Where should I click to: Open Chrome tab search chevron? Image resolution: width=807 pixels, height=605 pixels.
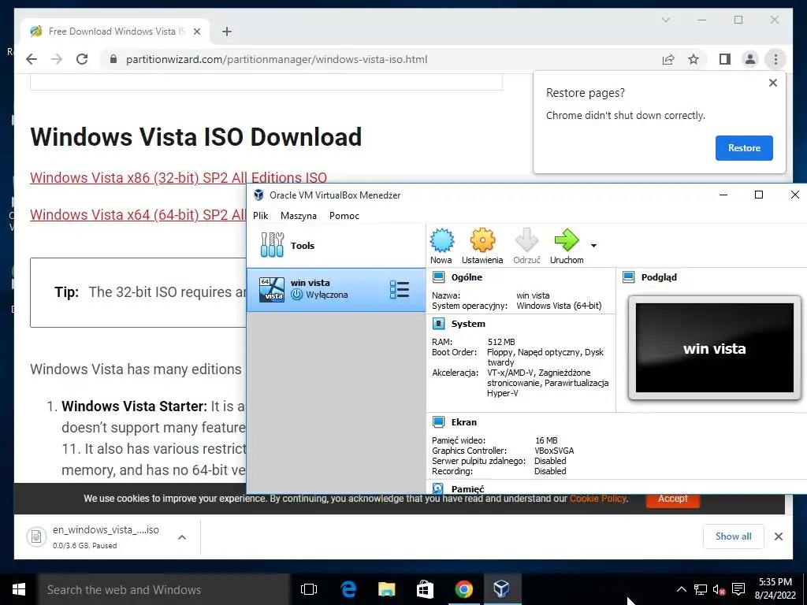pos(665,20)
